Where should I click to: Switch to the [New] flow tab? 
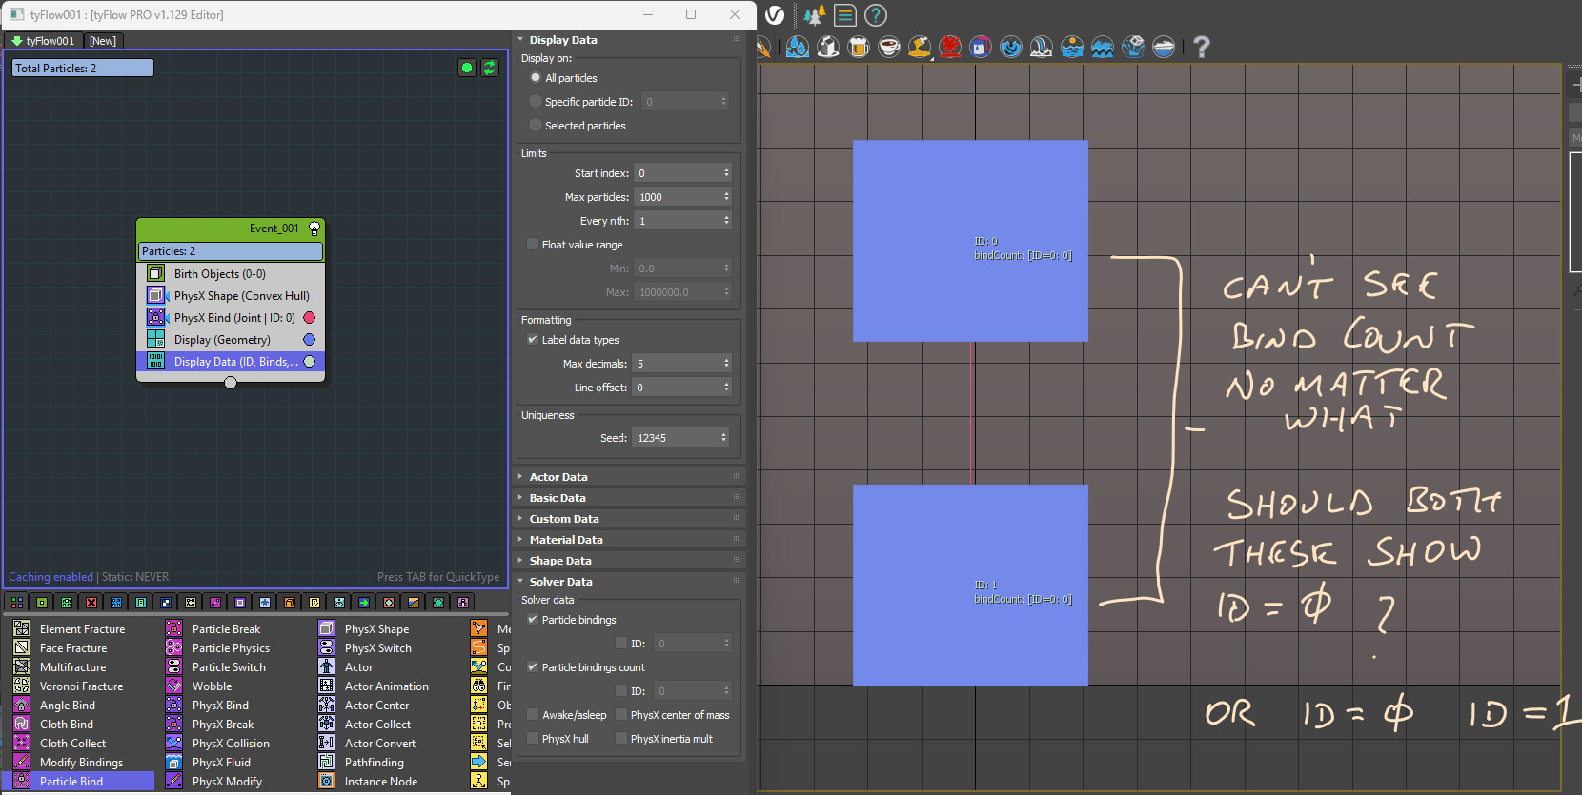coord(103,41)
